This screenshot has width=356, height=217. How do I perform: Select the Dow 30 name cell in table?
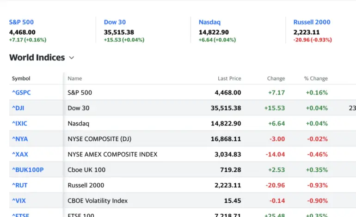click(78, 108)
